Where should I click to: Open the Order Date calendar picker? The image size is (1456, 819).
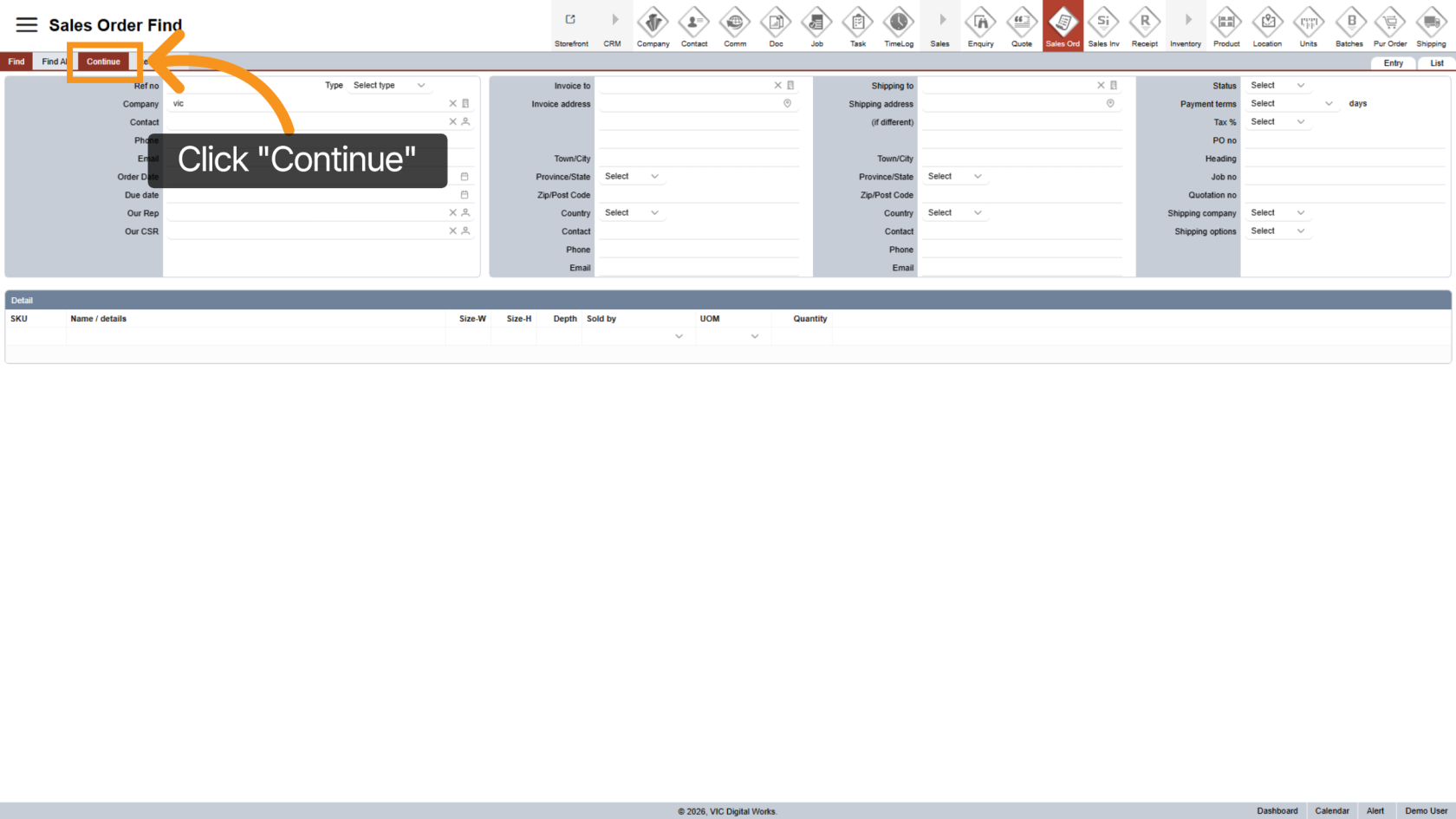[x=465, y=177]
